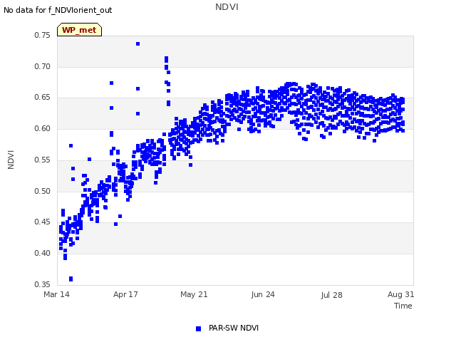Click the 0.45 y-axis tick label
Image resolution: width=456 pixels, height=342 pixels.
click(x=42, y=222)
